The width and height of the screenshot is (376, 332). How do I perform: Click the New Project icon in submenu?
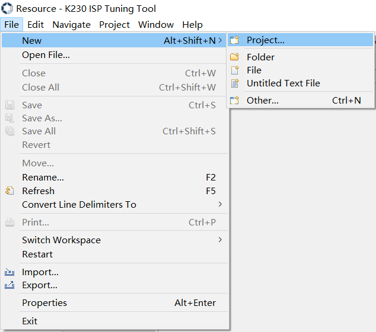[235, 40]
